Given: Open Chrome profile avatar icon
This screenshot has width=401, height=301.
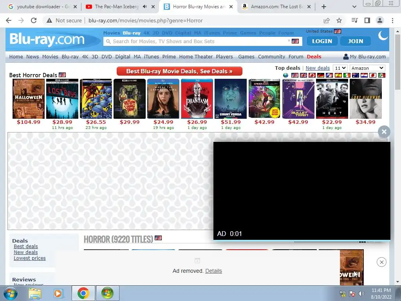Looking at the screenshot, I should point(380,20).
